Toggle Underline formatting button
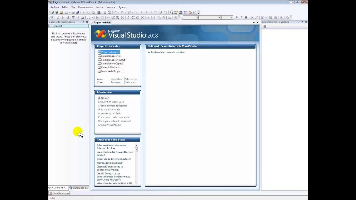Image resolution: width=356 pixels, height=200 pixels. click(x=246, y=17)
